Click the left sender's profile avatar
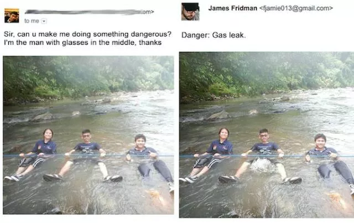The height and width of the screenshot is (223, 354). click(x=12, y=15)
